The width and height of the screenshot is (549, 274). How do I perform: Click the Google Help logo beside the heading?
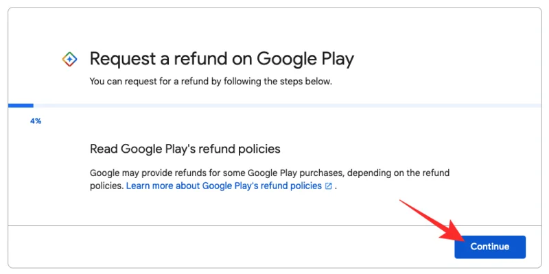click(x=69, y=60)
